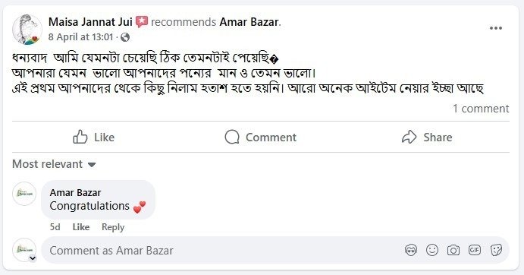Open the emoji picker in comment box
Image resolution: width=524 pixels, height=275 pixels.
tap(432, 250)
